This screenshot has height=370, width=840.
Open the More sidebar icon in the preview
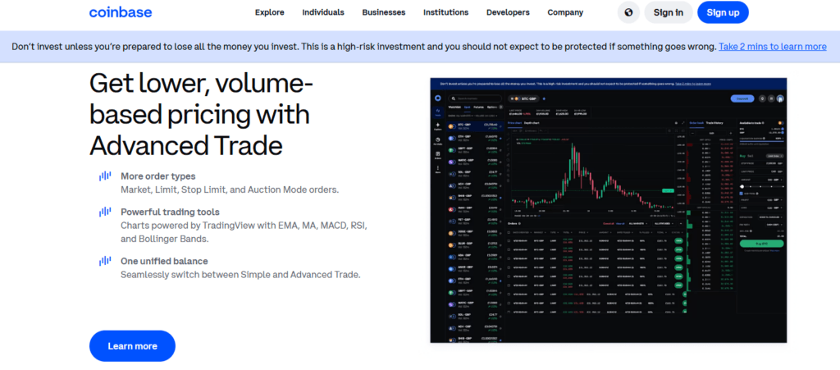tap(438, 170)
